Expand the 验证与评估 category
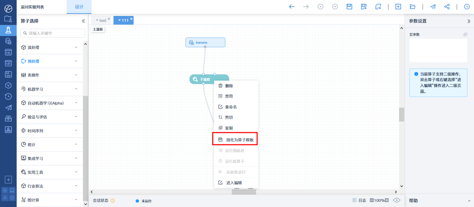The height and width of the screenshot is (207, 474). coord(50,117)
